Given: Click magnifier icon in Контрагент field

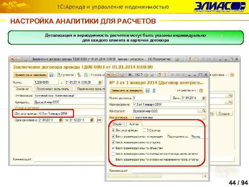Looking at the screenshot, I should 204,111.
